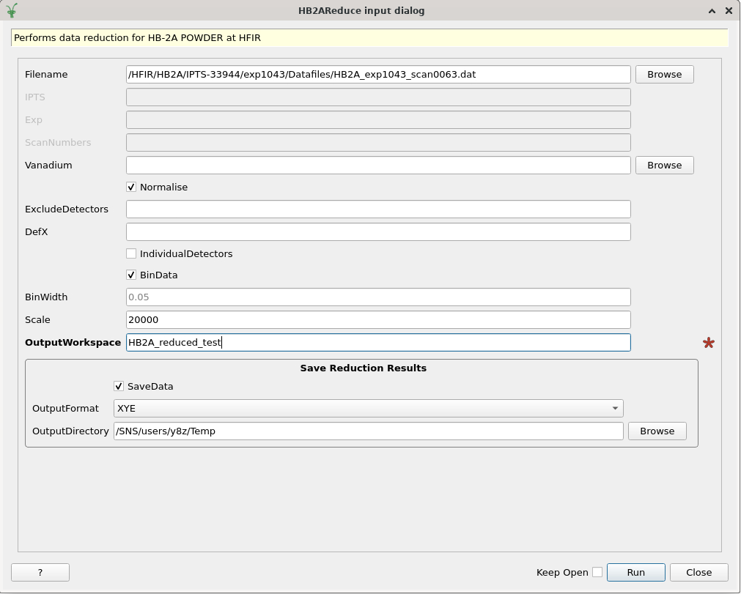Open help with the ? button
Screen dimensions: 741x594
40,572
